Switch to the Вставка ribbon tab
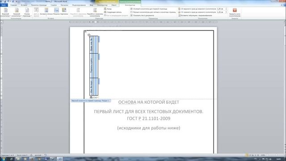 coord(24,5)
